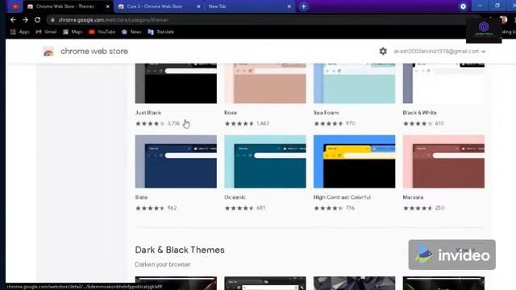Click the Black & White theme title
516x290 pixels.
point(419,113)
